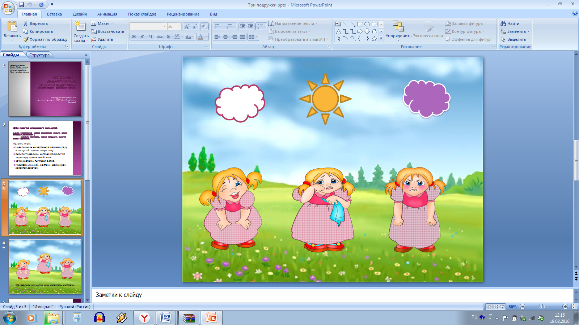Click Удалить delete slide button
This screenshot has height=325, width=579.
click(102, 39)
